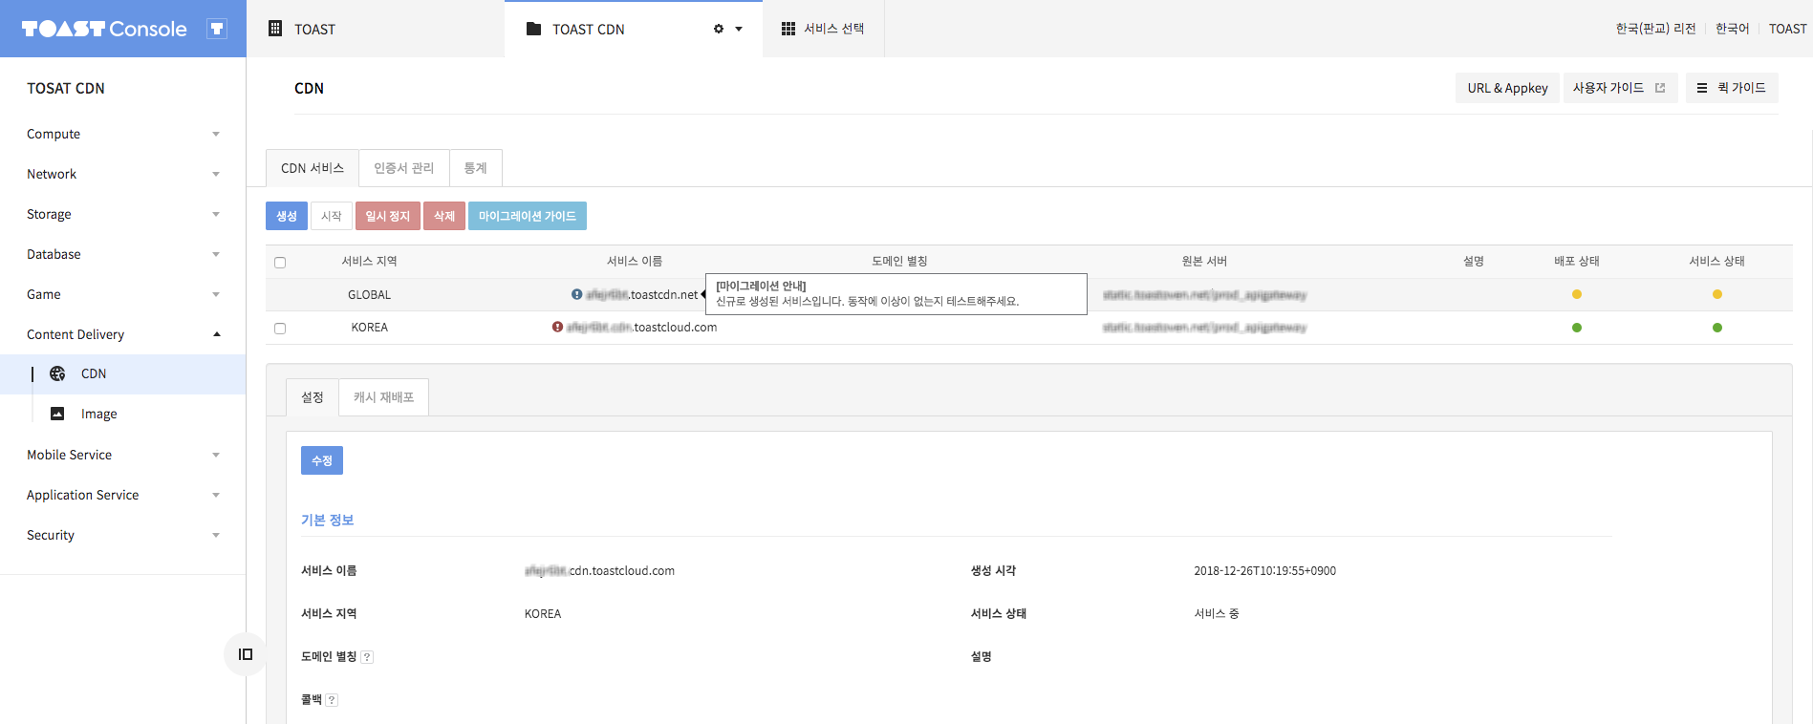
Task: Click the help icon next to 콜백
Action: 332,700
